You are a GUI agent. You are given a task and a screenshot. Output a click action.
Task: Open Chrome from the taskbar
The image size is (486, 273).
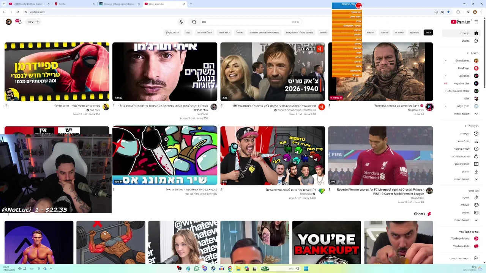[x=230, y=268]
